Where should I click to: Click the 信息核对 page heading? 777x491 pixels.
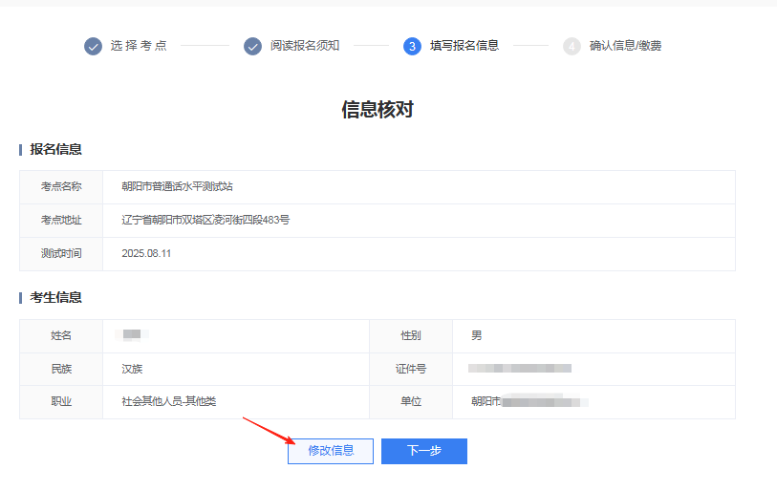tap(378, 110)
